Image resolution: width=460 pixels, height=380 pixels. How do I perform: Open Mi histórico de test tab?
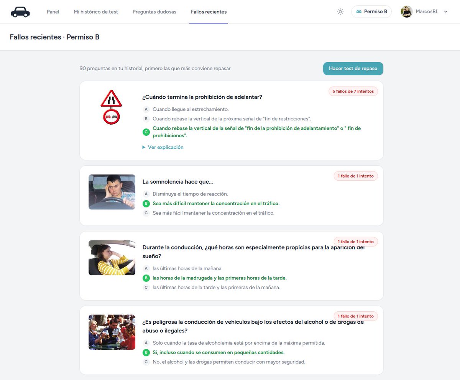[96, 12]
